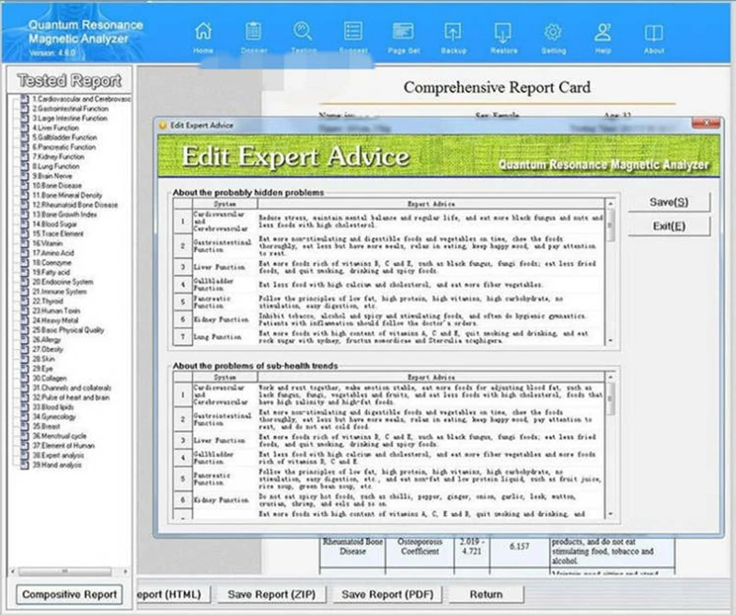Open the Page Set icon
736x615 pixels.
[x=403, y=31]
